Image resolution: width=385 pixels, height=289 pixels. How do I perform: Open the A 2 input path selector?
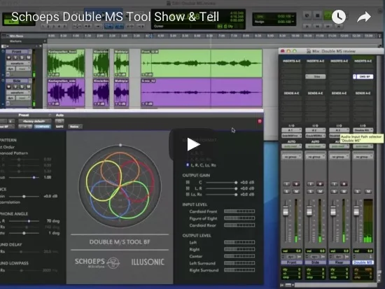315,130
